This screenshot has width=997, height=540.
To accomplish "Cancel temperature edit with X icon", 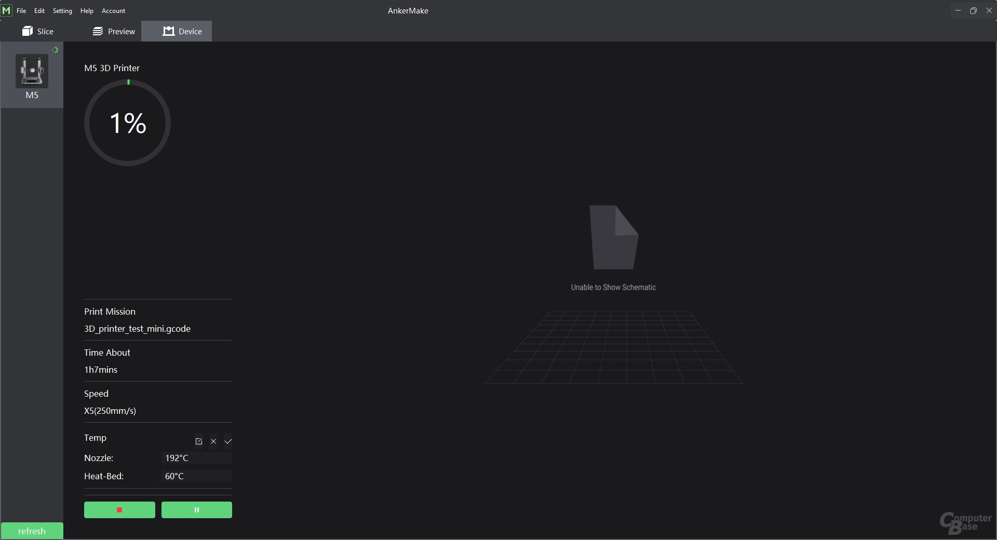I will 213,441.
